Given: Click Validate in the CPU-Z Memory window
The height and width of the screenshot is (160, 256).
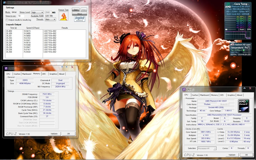Looking at the screenshot, I should pyautogui.click(x=54, y=134).
